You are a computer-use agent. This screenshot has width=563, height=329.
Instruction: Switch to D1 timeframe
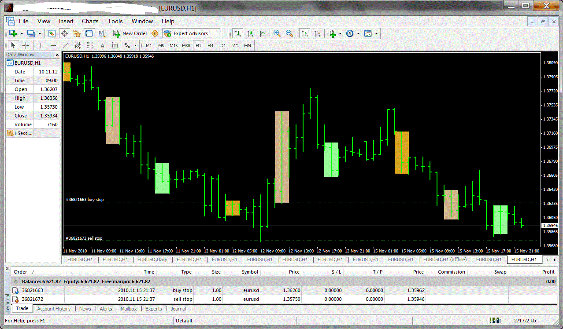[223, 45]
